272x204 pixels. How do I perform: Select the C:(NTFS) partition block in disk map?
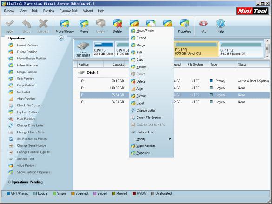[x=104, y=49]
